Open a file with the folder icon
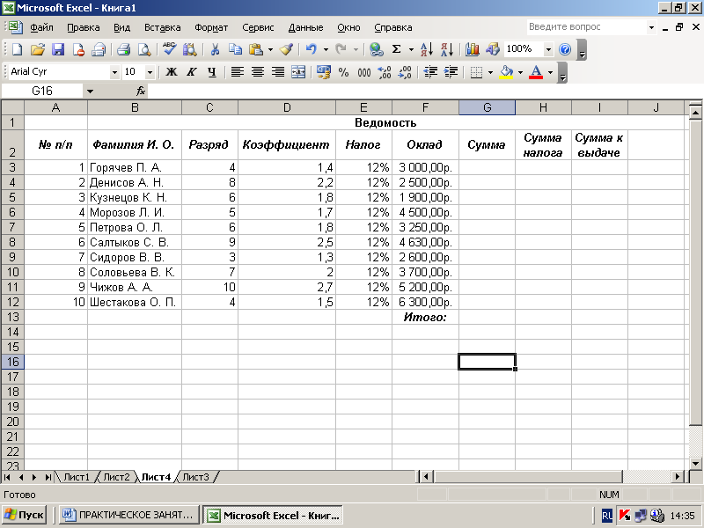This screenshot has width=704, height=528. [38, 49]
